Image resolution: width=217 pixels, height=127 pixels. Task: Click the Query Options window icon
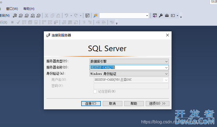coord(30,22)
